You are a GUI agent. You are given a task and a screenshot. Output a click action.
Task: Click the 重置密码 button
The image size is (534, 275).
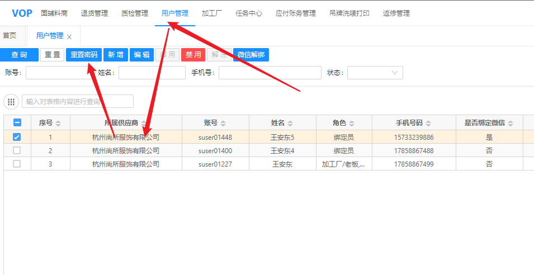pyautogui.click(x=84, y=55)
